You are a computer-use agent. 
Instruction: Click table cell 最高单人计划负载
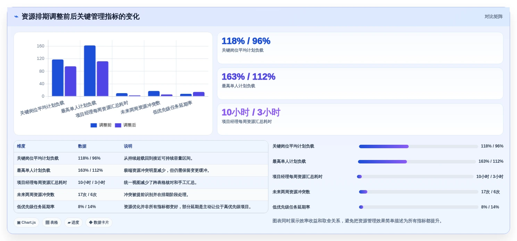tap(34, 170)
